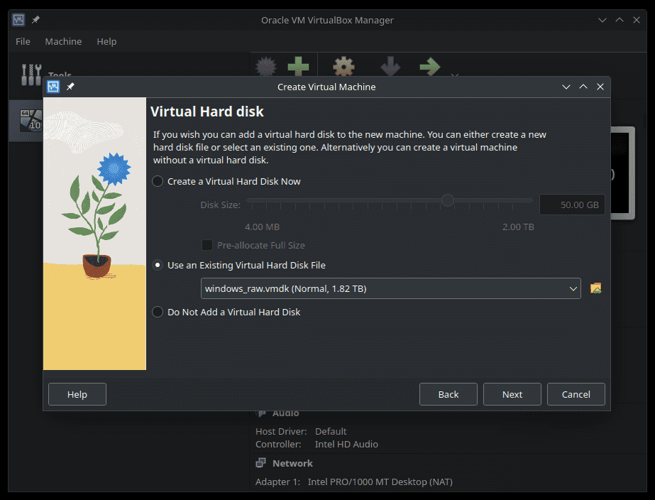
Task: Click the pin icon in dialog title bar
Action: [70, 87]
